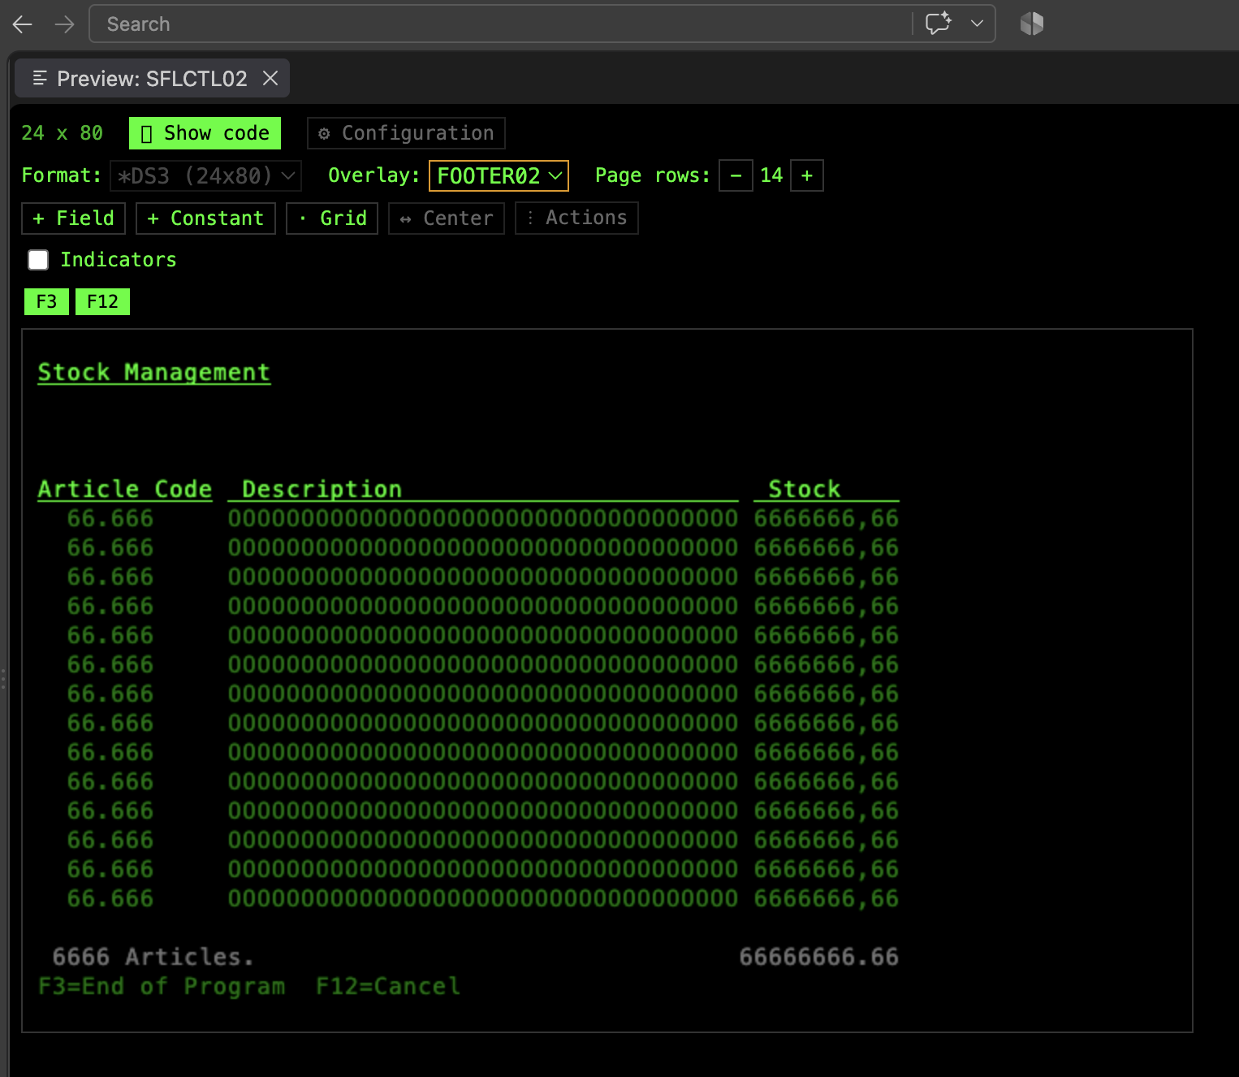Viewport: 1239px width, 1077px height.
Task: Open the Format *DS3 dropdown
Action: 205,175
